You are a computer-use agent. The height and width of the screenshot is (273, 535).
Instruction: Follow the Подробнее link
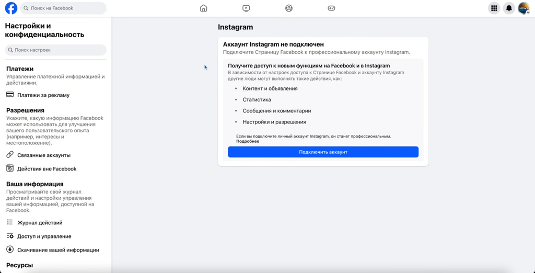coord(248,141)
